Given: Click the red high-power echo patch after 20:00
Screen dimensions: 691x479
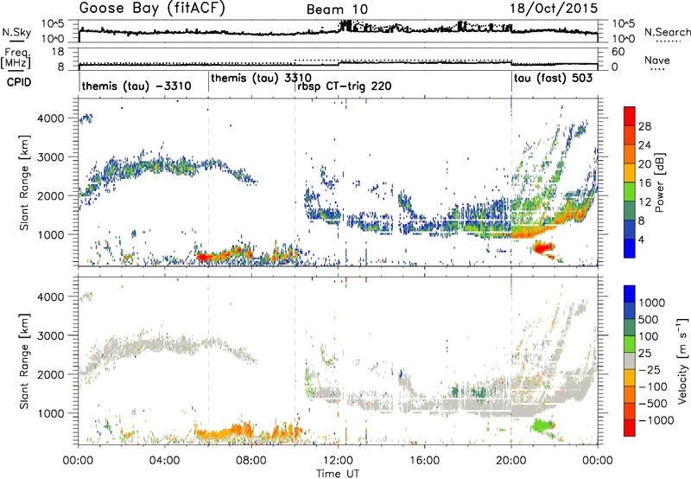Looking at the screenshot, I should [x=542, y=247].
